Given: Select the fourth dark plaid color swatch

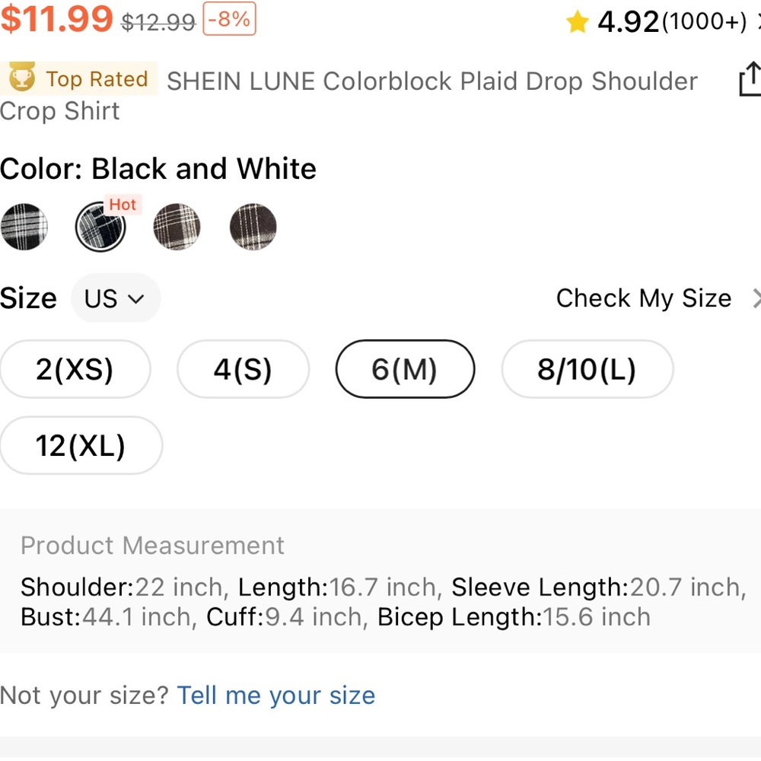Looking at the screenshot, I should click(253, 227).
